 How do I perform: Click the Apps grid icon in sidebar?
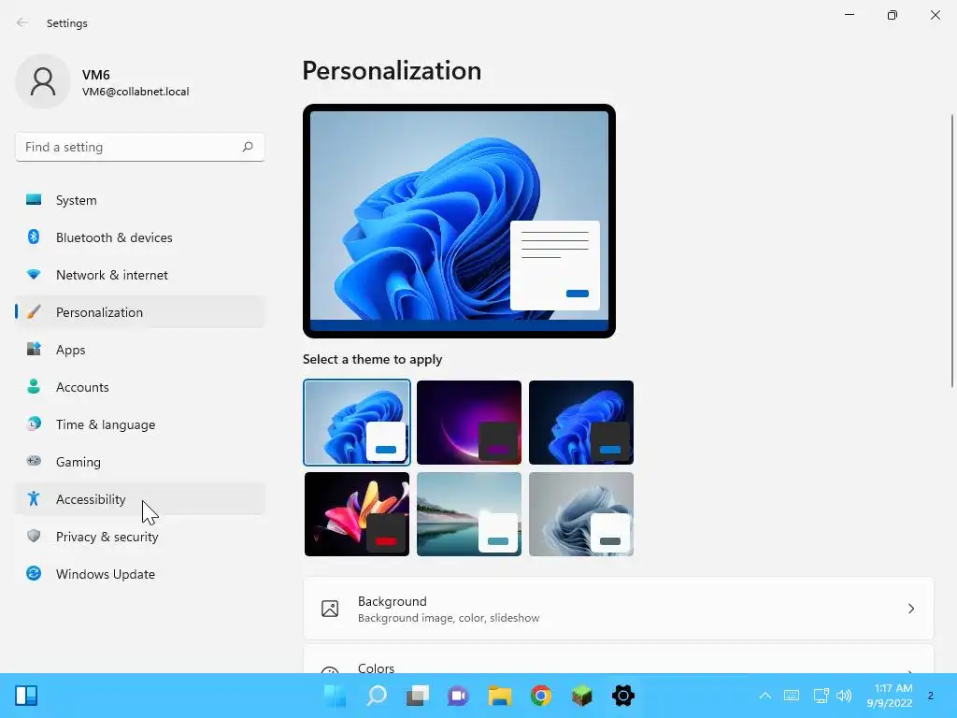tap(34, 349)
